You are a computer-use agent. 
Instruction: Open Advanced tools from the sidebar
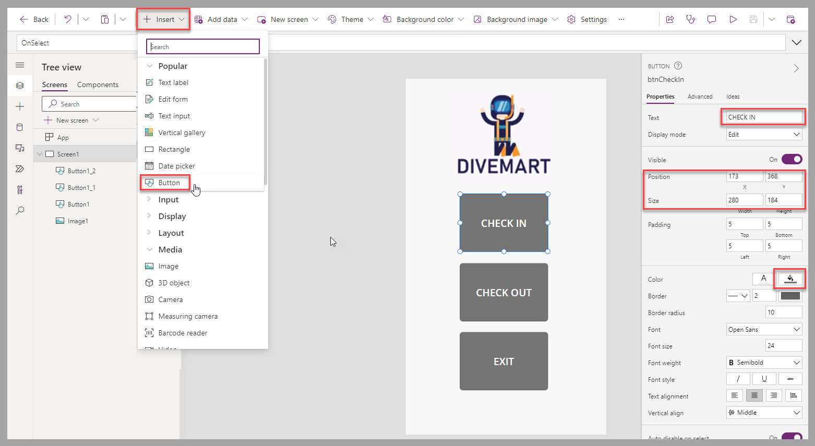tap(20, 189)
